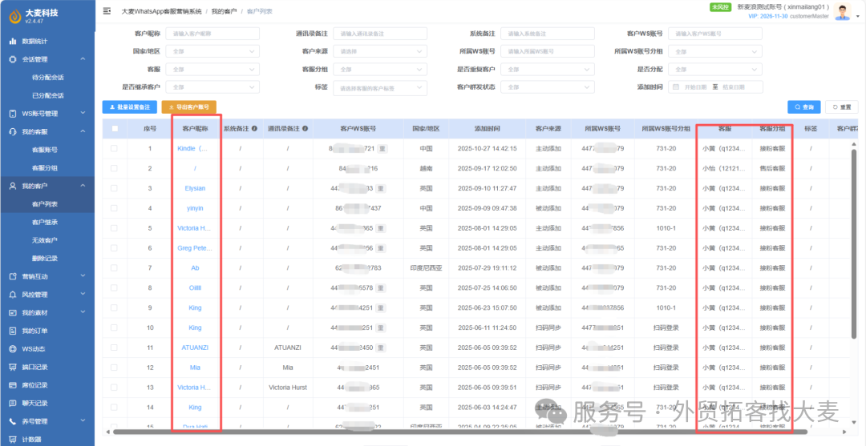Click the 聊天记录 sidebar icon

pos(12,403)
